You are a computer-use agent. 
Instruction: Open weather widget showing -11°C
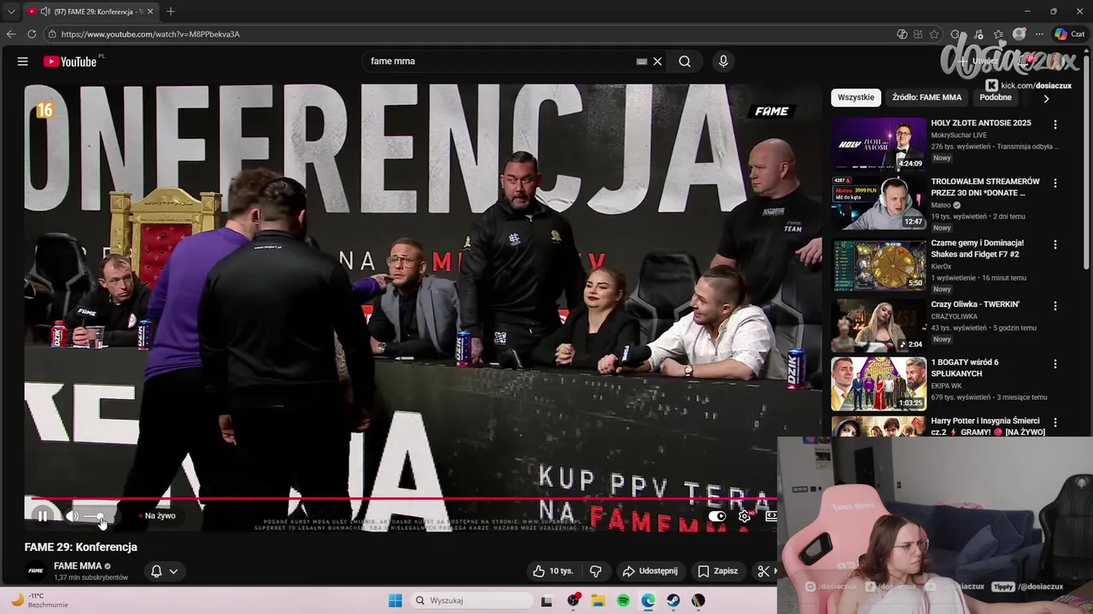click(x=38, y=600)
